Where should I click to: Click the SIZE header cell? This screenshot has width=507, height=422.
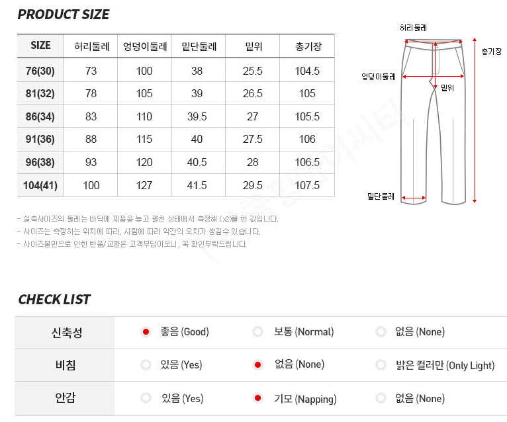40,46
